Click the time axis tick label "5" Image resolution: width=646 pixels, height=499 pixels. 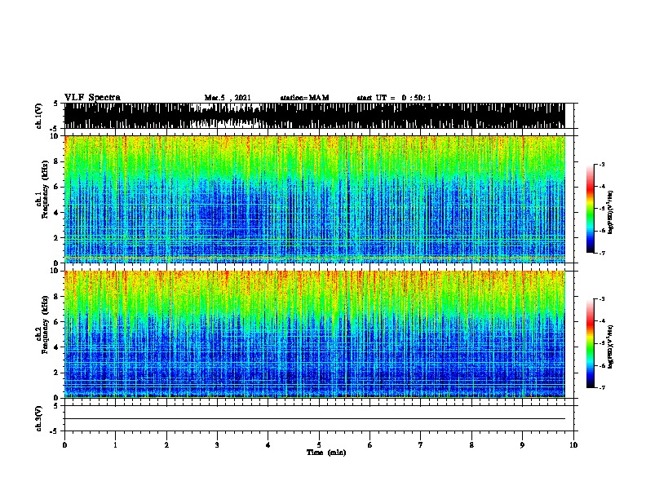click(x=319, y=445)
